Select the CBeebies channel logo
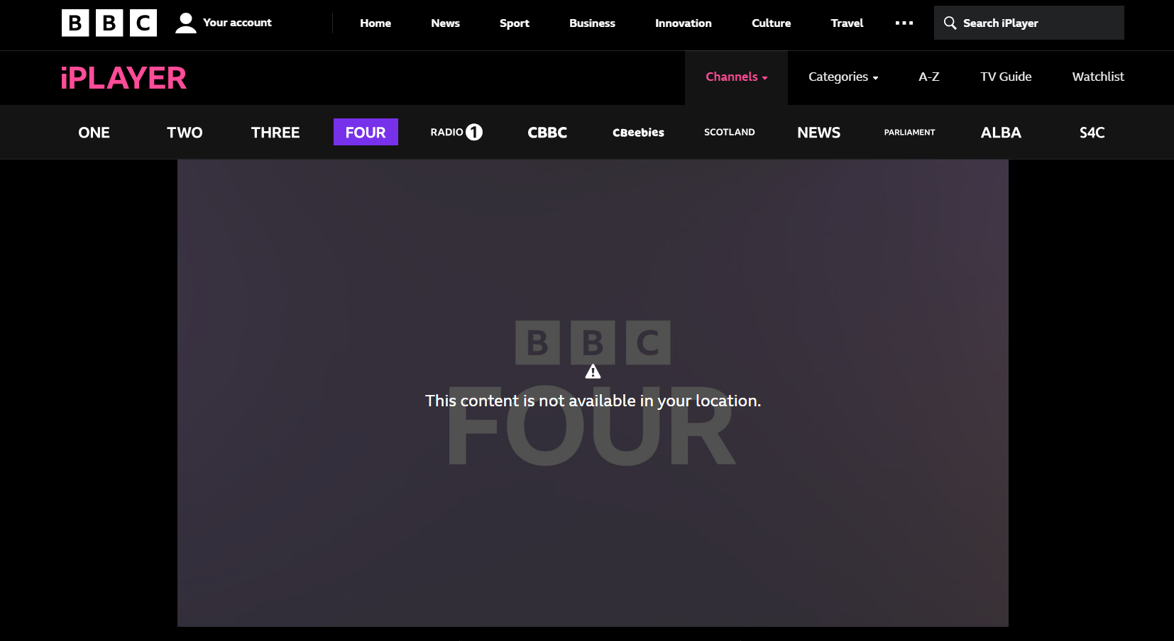 tap(638, 132)
